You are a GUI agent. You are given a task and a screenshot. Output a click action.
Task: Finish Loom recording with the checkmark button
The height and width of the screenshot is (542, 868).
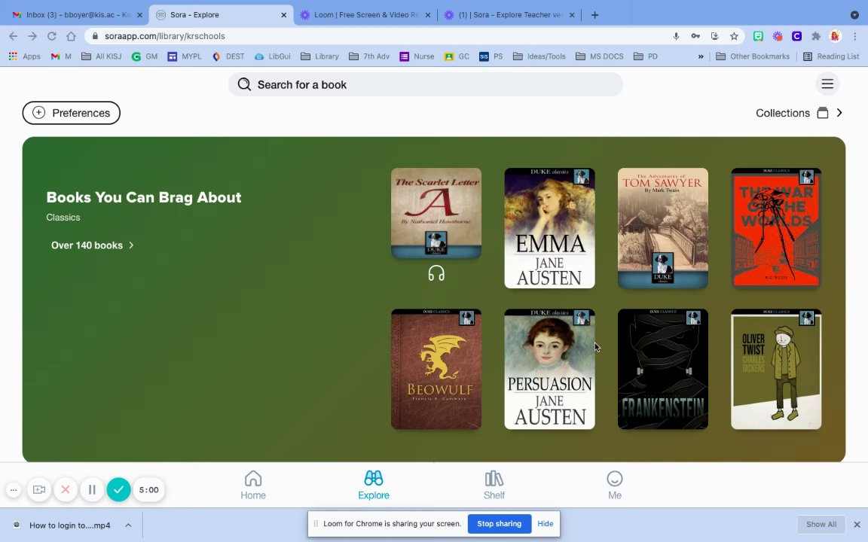(118, 489)
